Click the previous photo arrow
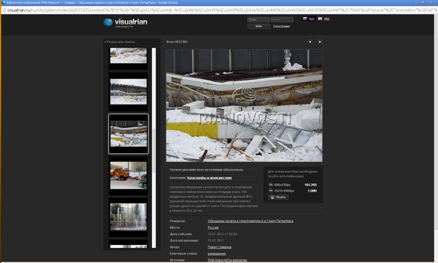The image size is (438, 263). [310, 42]
